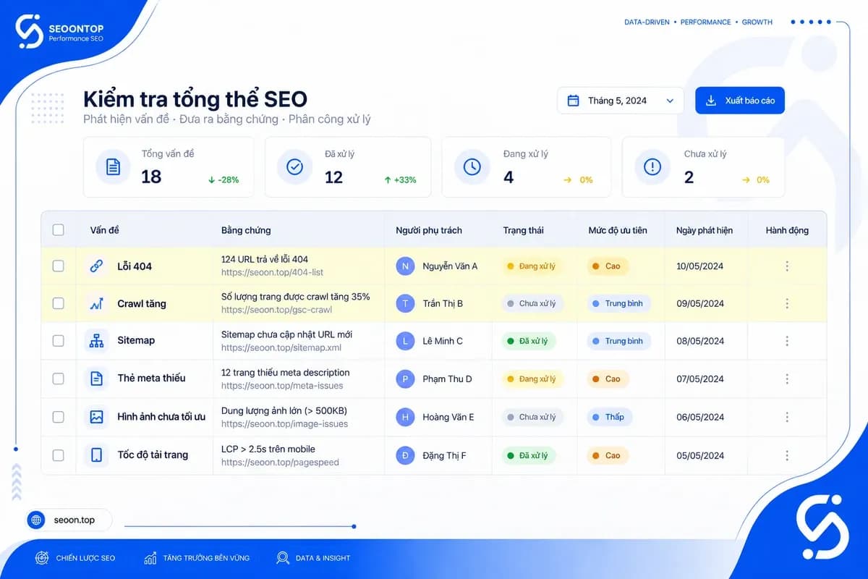Image resolution: width=868 pixels, height=579 pixels.
Task: Check the Crawl tăng row checkbox
Action: pos(58,304)
